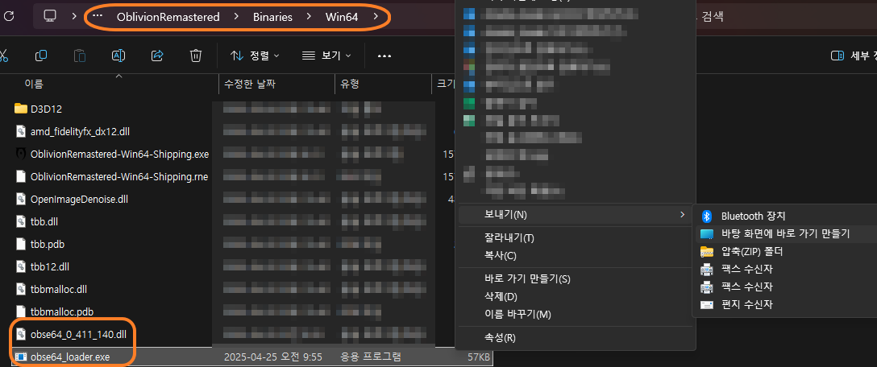Screen dimensions: 877x367
Task: Open the 정렬 sort dropdown
Action: (255, 56)
